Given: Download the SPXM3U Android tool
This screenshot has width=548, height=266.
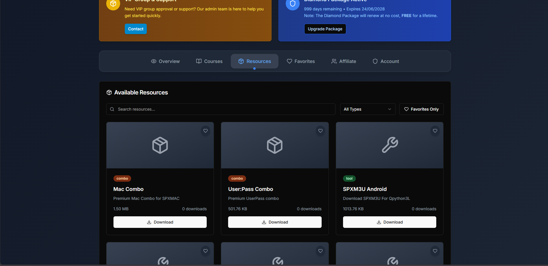Looking at the screenshot, I should point(389,222).
